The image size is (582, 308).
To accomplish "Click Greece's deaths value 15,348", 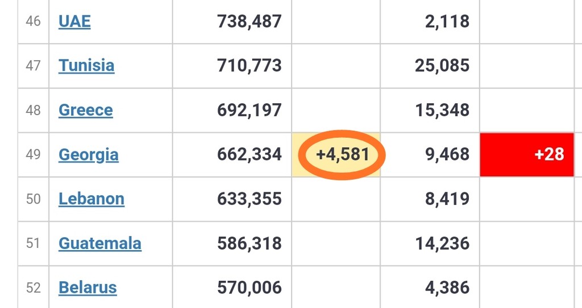I will pyautogui.click(x=442, y=110).
